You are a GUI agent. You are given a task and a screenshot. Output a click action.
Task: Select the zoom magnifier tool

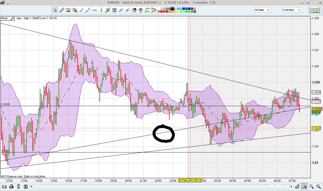pos(74,10)
